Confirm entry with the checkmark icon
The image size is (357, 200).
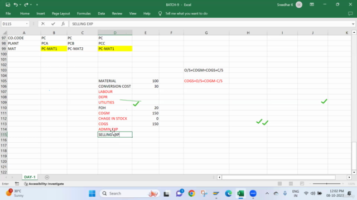pyautogui.click(x=53, y=23)
